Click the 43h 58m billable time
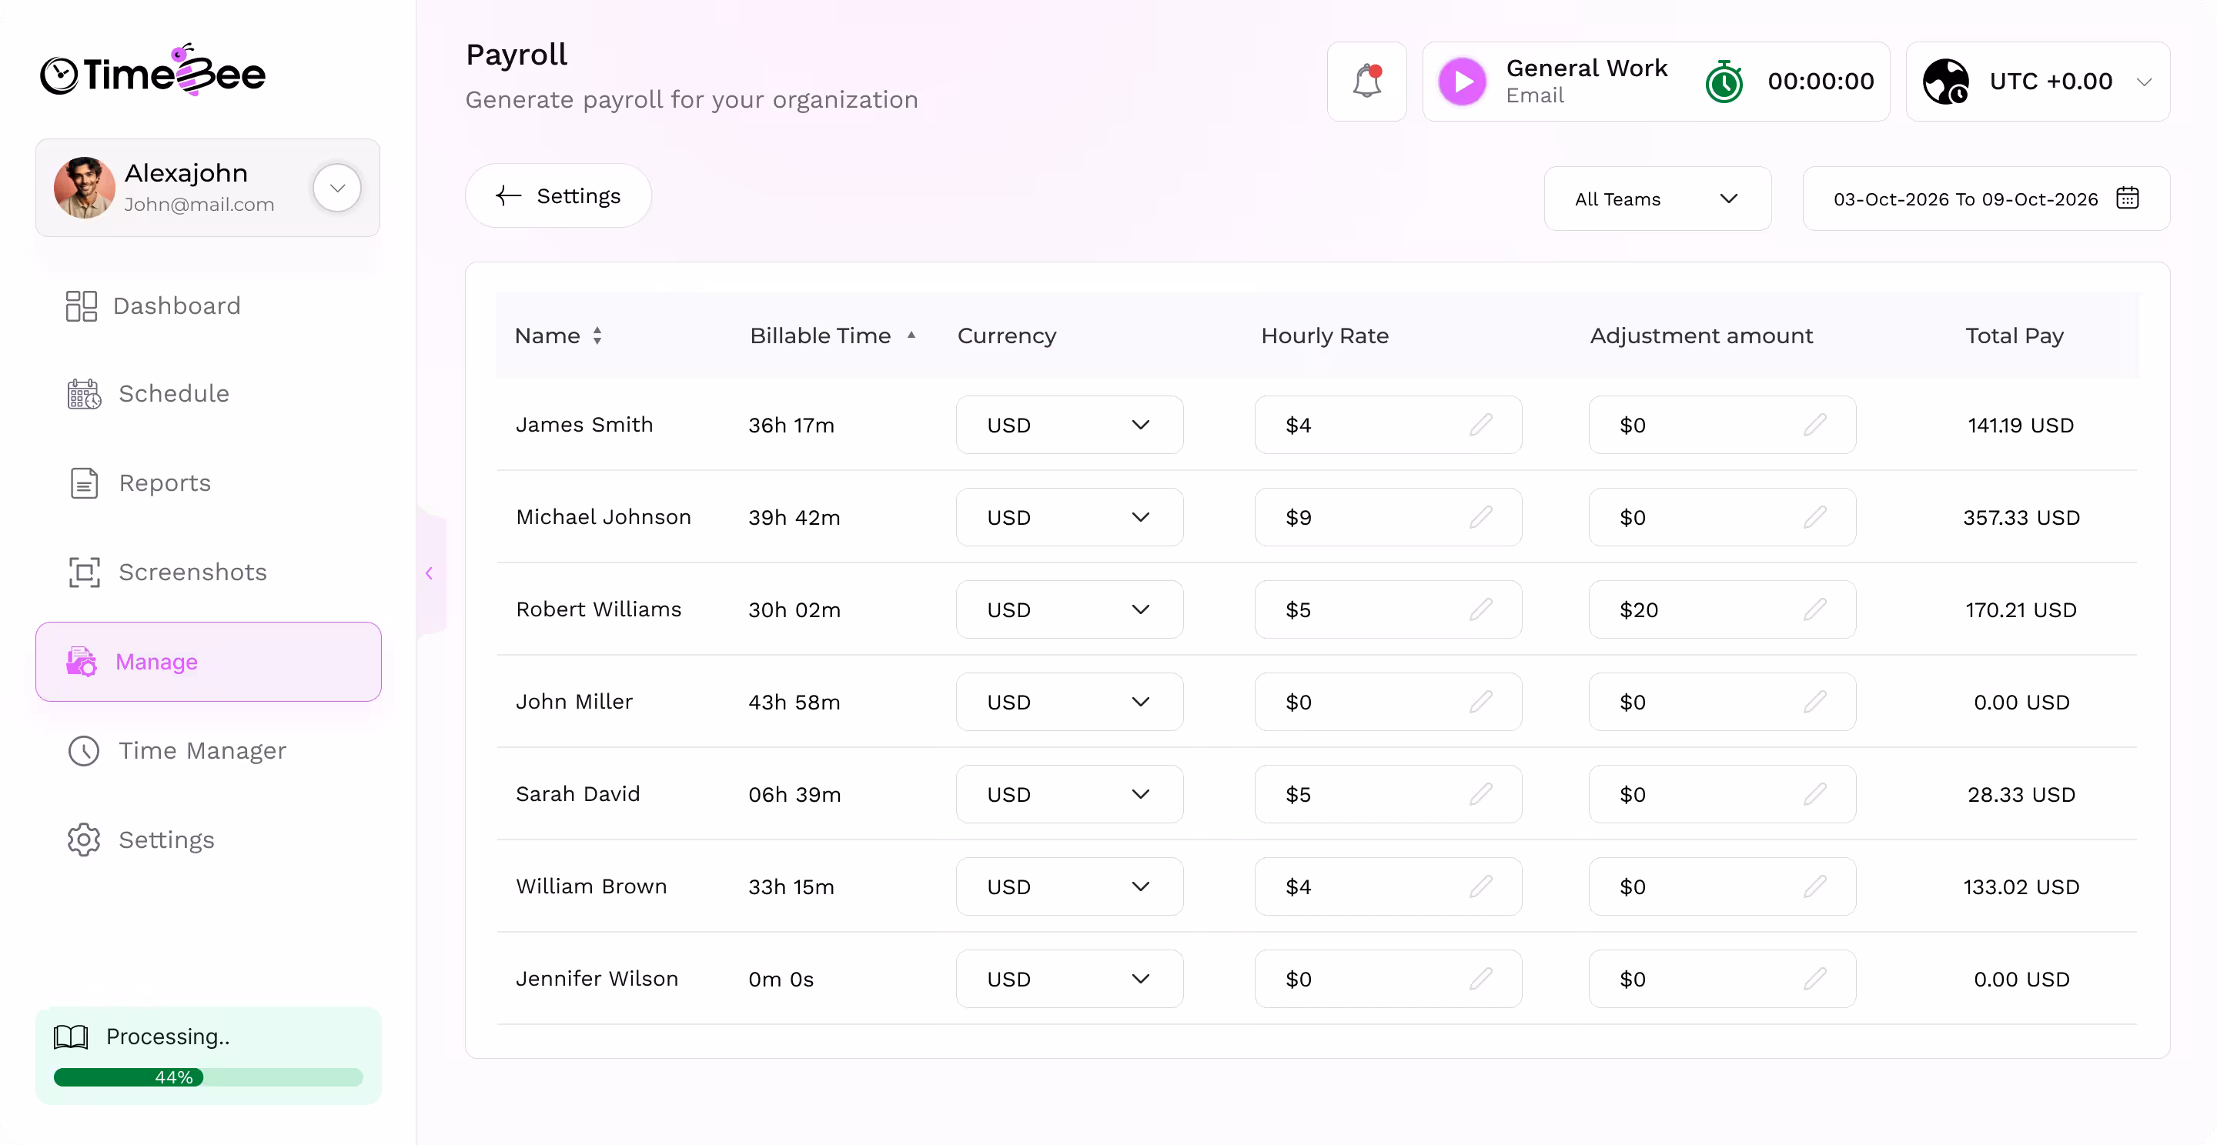2217x1145 pixels. click(794, 702)
